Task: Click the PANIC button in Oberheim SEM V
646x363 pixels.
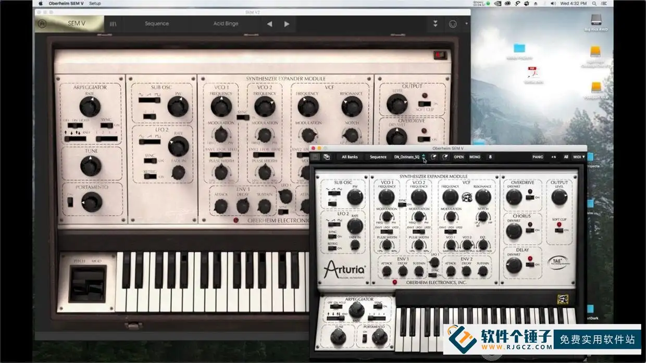Action: pos(538,157)
